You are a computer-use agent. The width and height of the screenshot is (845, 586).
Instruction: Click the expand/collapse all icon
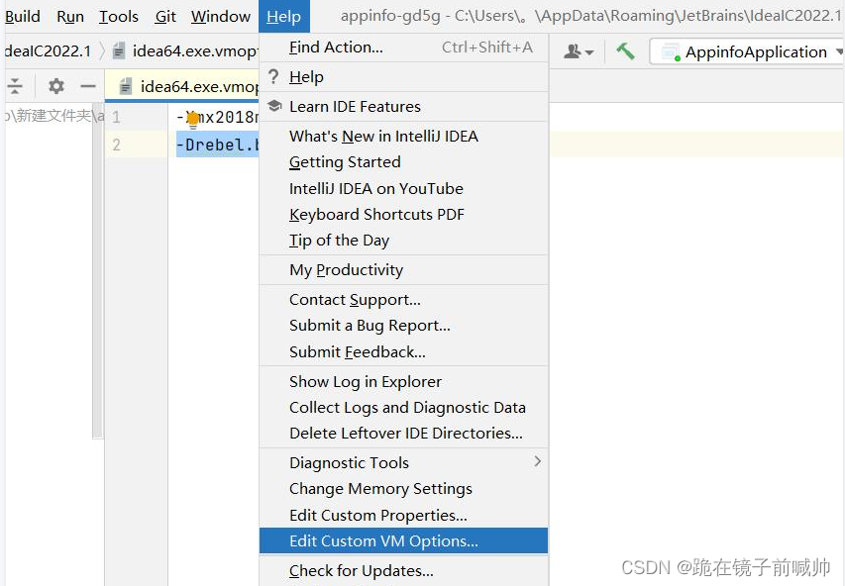pos(15,86)
